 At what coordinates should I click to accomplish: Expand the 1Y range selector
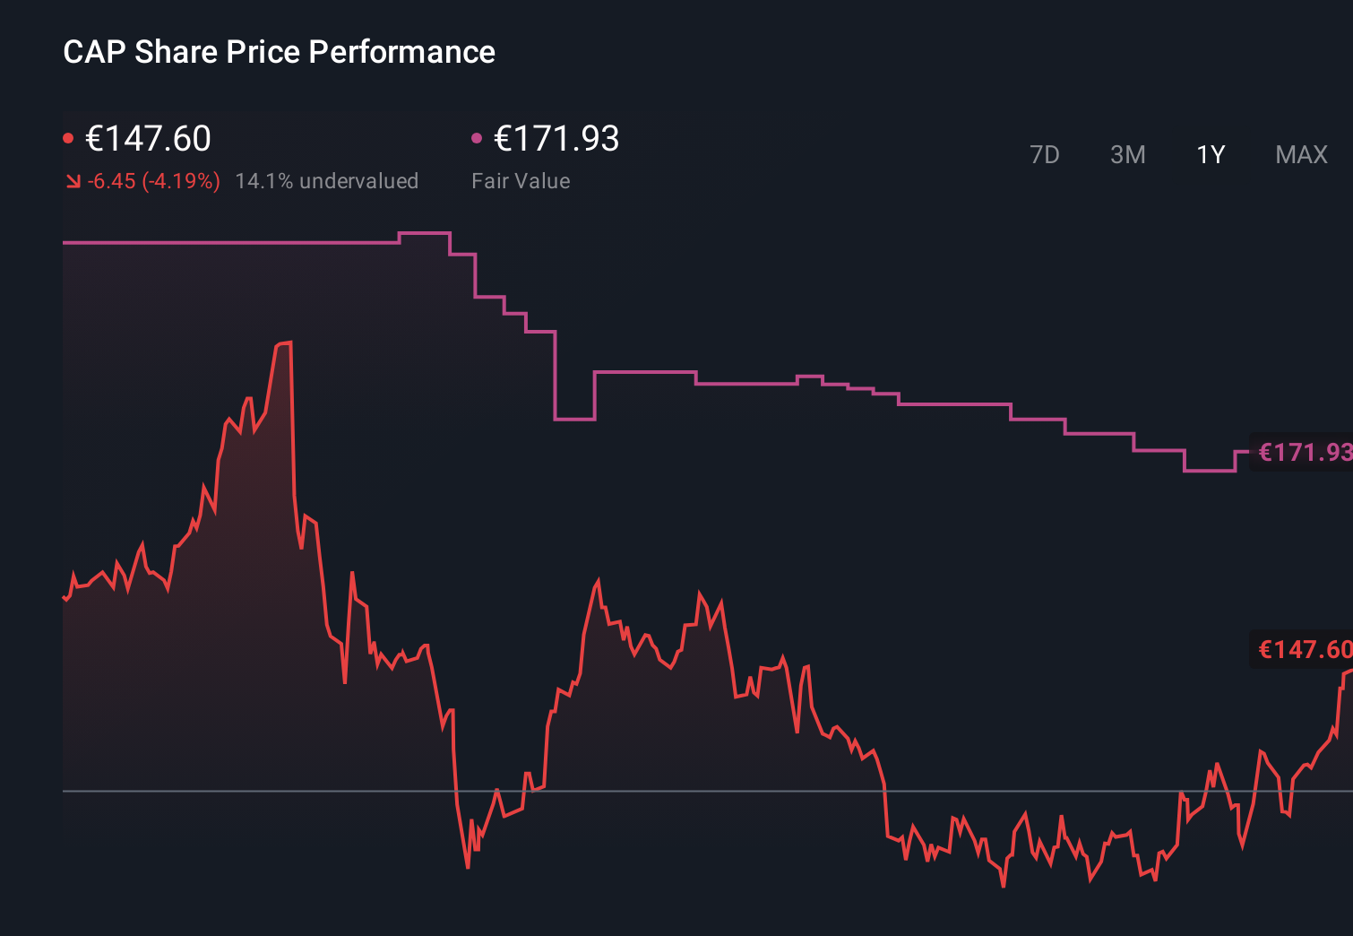click(x=1210, y=154)
